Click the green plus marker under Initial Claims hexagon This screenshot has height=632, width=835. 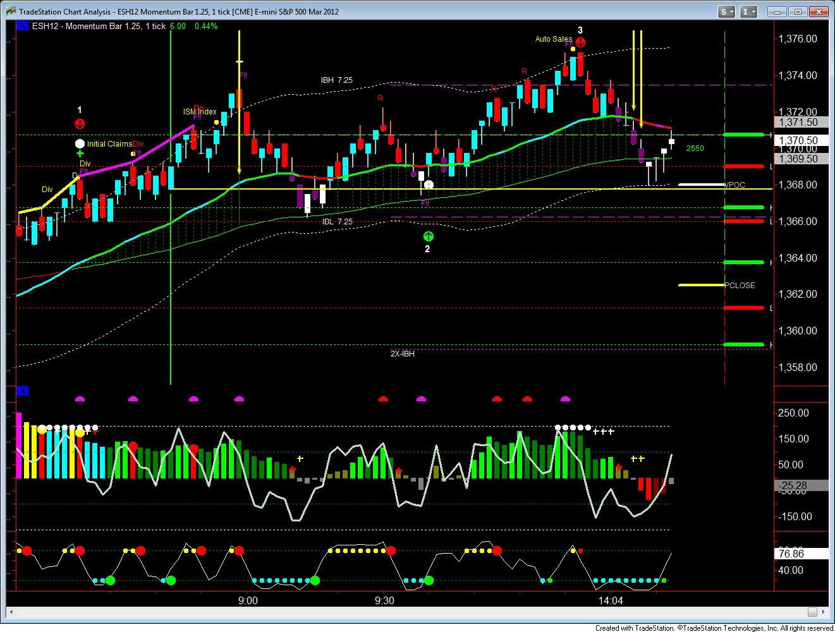click(80, 154)
